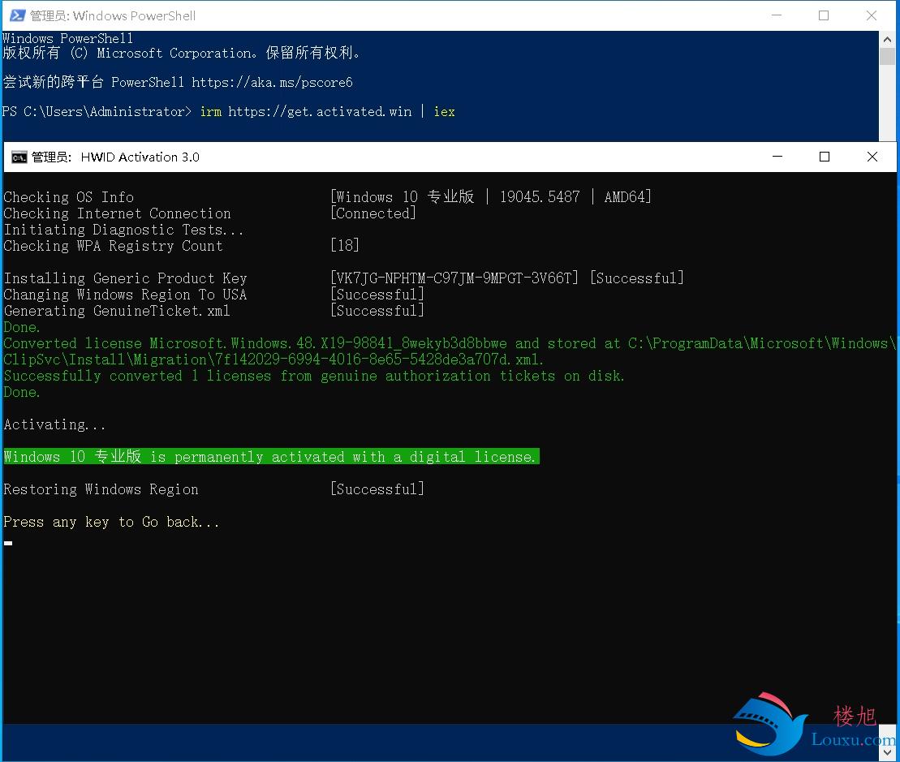Click the 'irm' command text in PowerShell
Image resolution: width=900 pixels, height=762 pixels.
[x=211, y=112]
